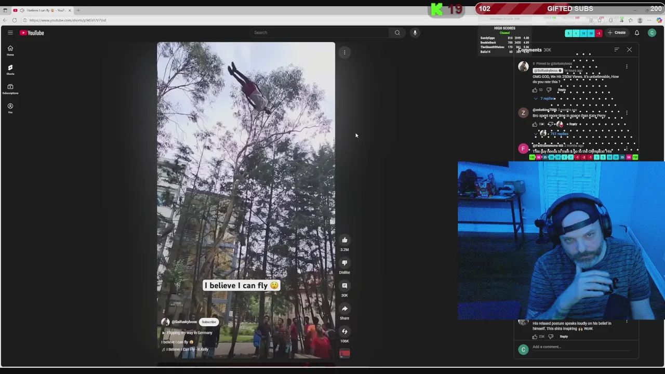Submit search using the magnifier button

(397, 33)
